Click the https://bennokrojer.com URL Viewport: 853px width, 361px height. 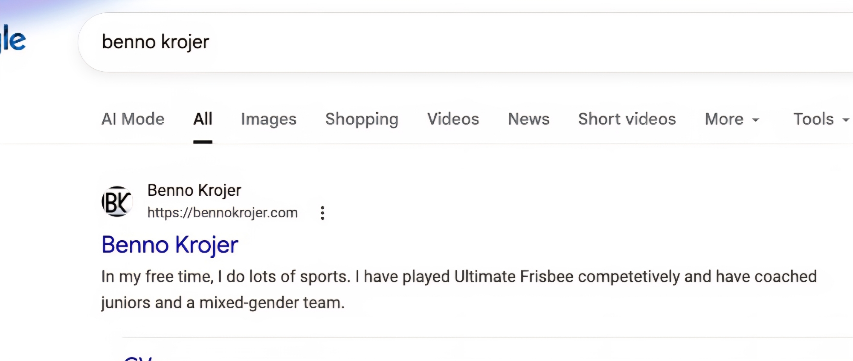(x=223, y=213)
